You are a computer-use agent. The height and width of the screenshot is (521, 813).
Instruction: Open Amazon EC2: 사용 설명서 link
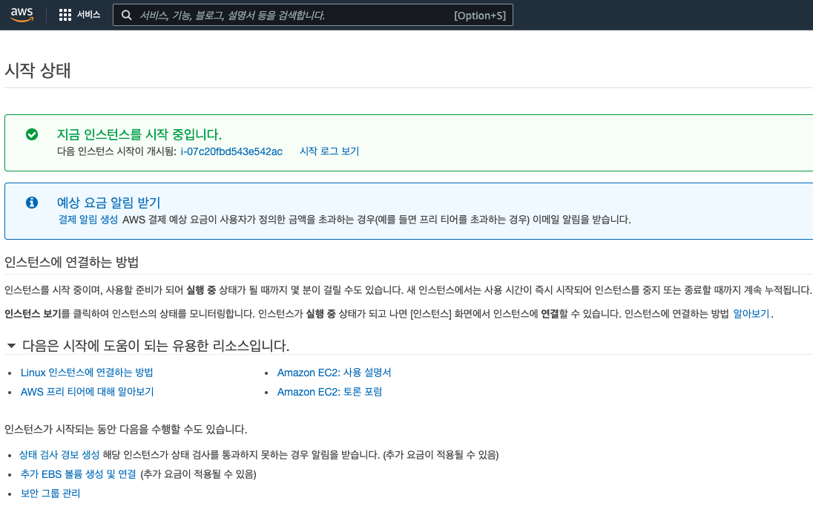[334, 373]
